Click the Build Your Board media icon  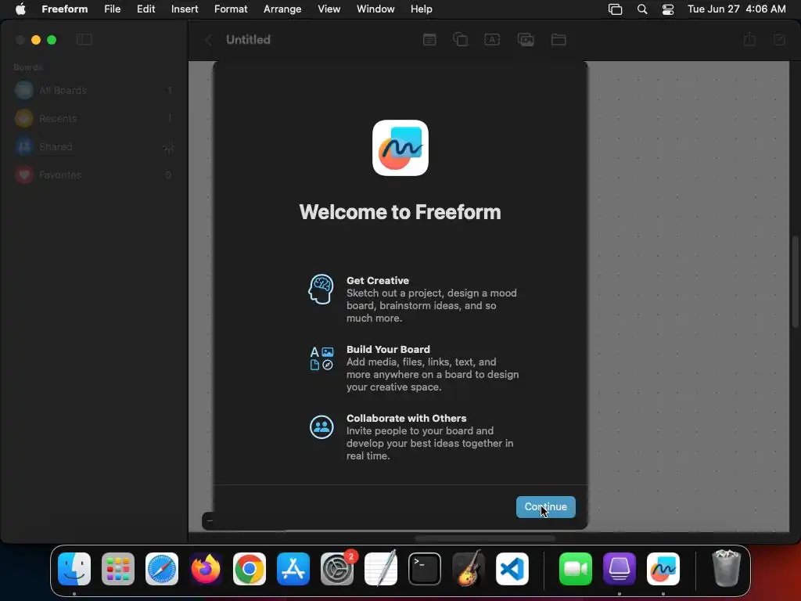coord(321,358)
